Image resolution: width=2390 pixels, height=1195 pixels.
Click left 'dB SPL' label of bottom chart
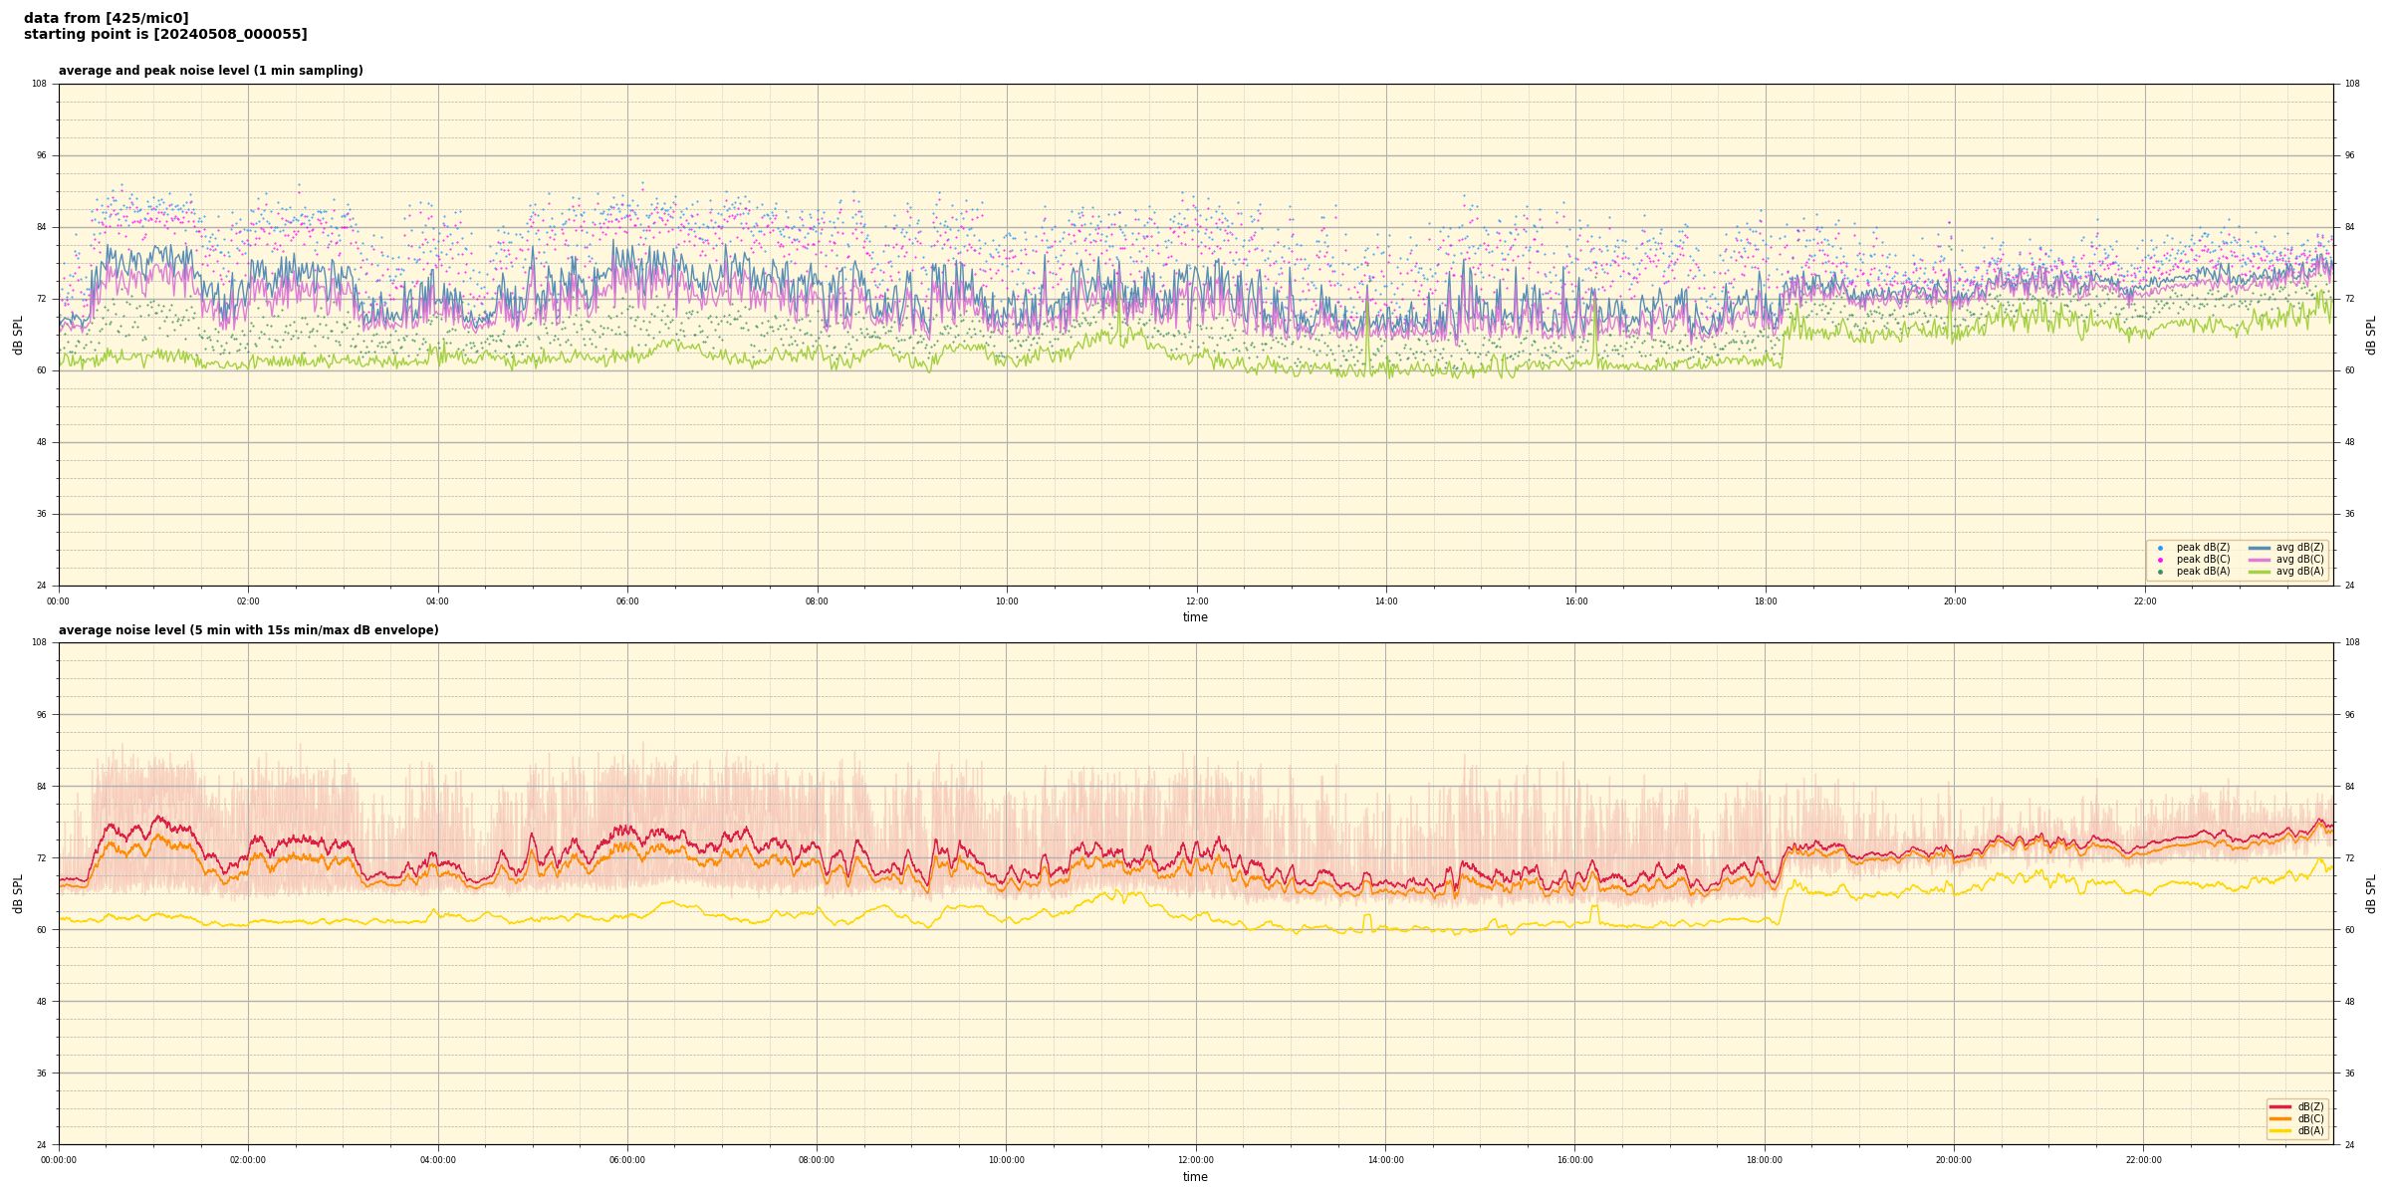click(18, 893)
